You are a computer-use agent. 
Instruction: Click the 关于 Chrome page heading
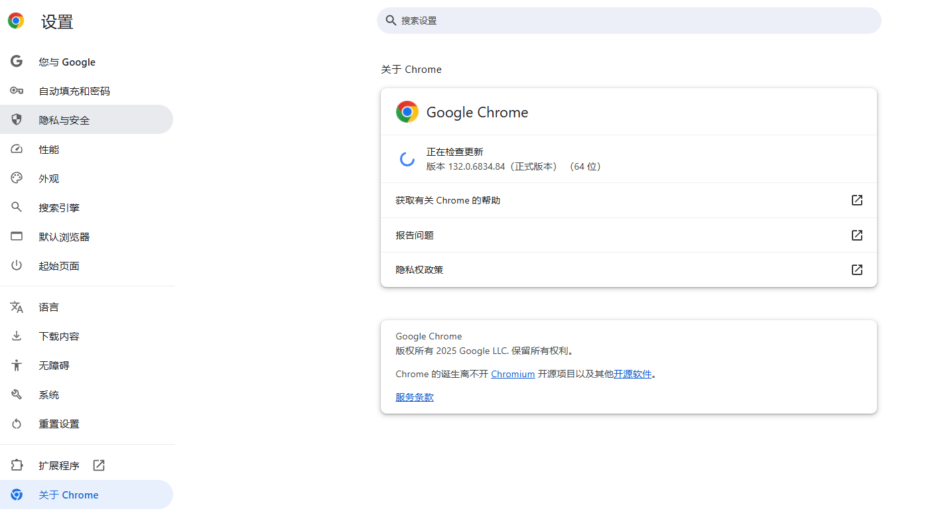click(411, 70)
